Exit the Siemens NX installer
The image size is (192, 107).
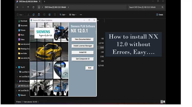(x=90, y=68)
